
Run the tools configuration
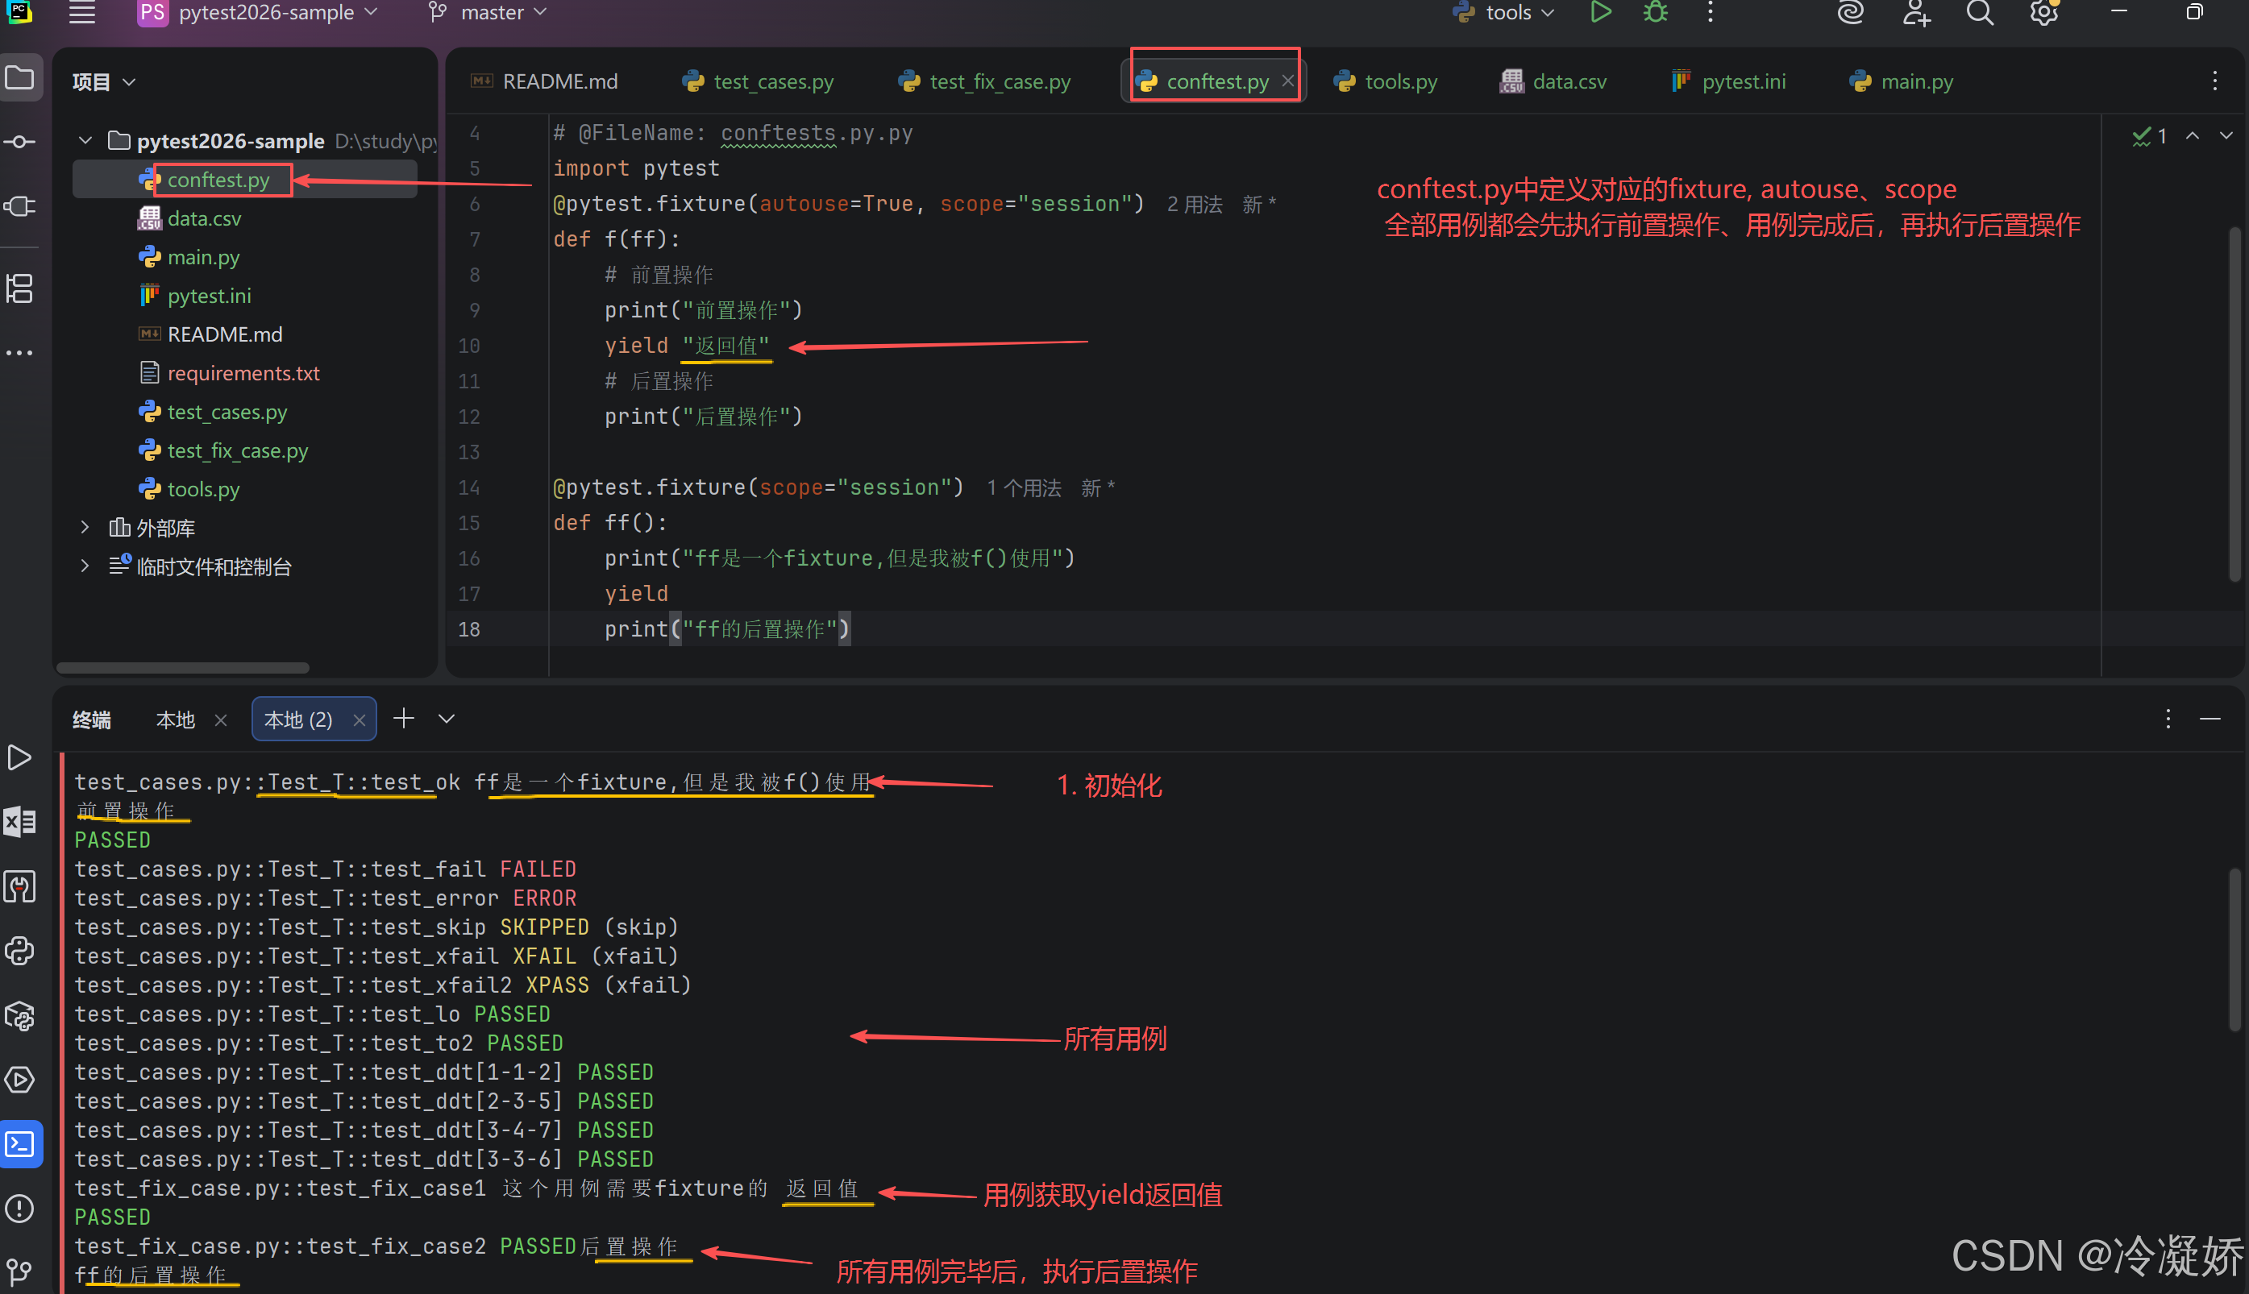(x=1600, y=12)
